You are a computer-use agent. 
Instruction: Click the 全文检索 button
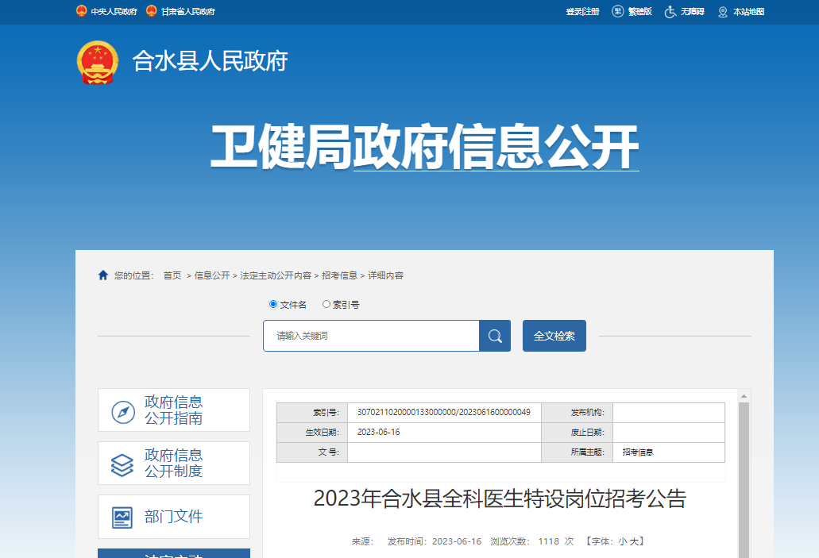coord(554,336)
